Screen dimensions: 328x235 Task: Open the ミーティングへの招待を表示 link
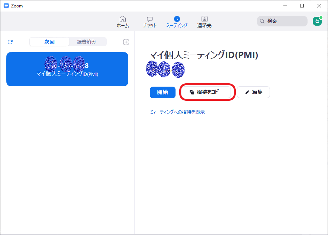(x=177, y=112)
